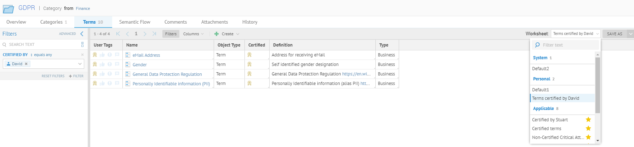The width and height of the screenshot is (634, 147).
Task: Click the thumbs-up tag on the eMail Address row
Action: (x=102, y=55)
